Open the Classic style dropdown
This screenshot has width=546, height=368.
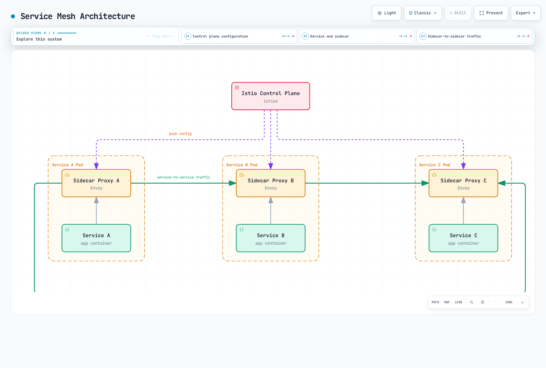click(423, 13)
